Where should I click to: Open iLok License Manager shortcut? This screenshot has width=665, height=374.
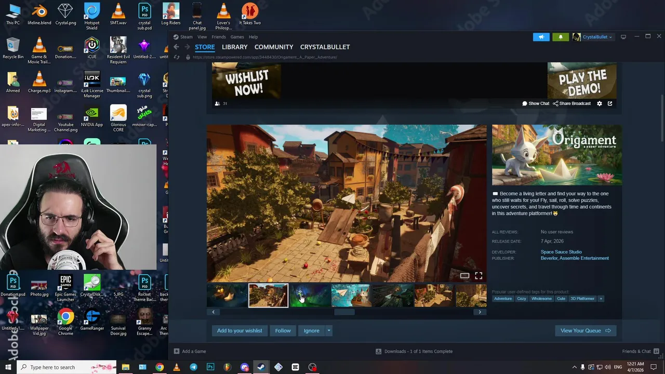[92, 85]
